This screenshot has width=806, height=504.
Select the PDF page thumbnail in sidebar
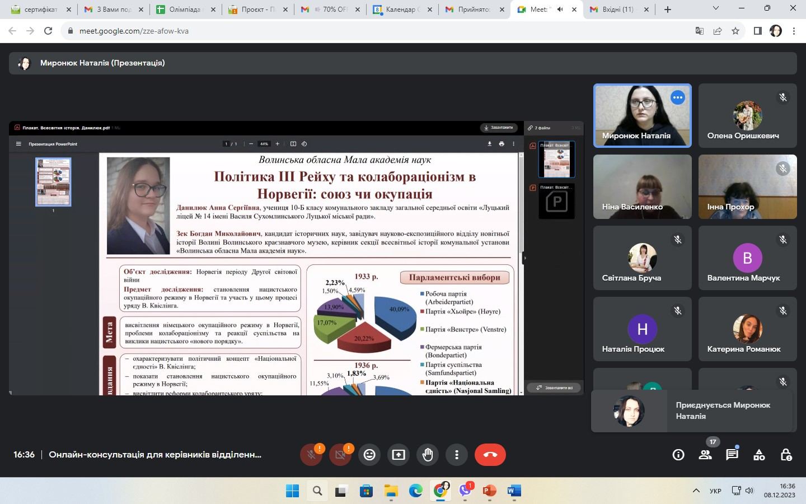(53, 181)
